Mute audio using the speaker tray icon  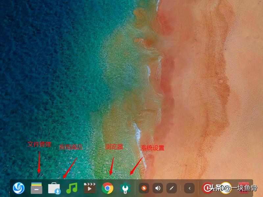(157, 189)
